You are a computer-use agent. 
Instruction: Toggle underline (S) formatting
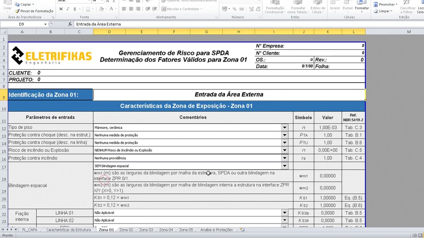pyautogui.click(x=75, y=9)
